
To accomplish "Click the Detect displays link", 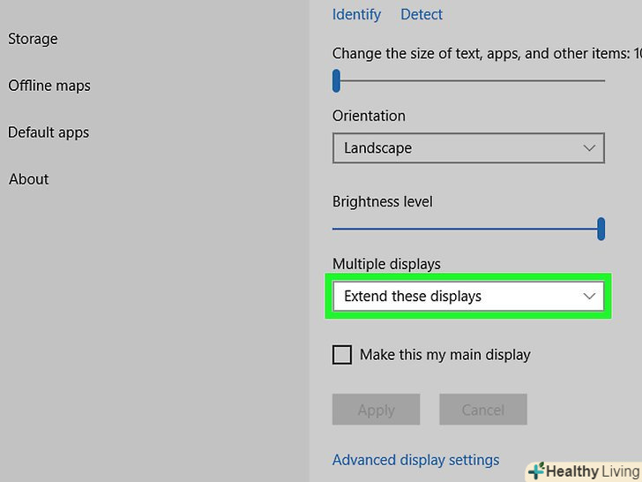I will tap(422, 14).
